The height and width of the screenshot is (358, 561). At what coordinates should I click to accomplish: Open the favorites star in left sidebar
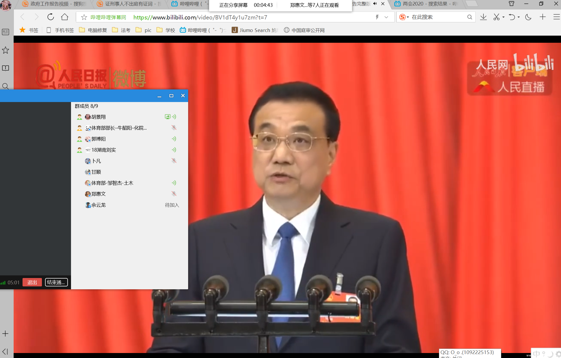click(x=6, y=50)
